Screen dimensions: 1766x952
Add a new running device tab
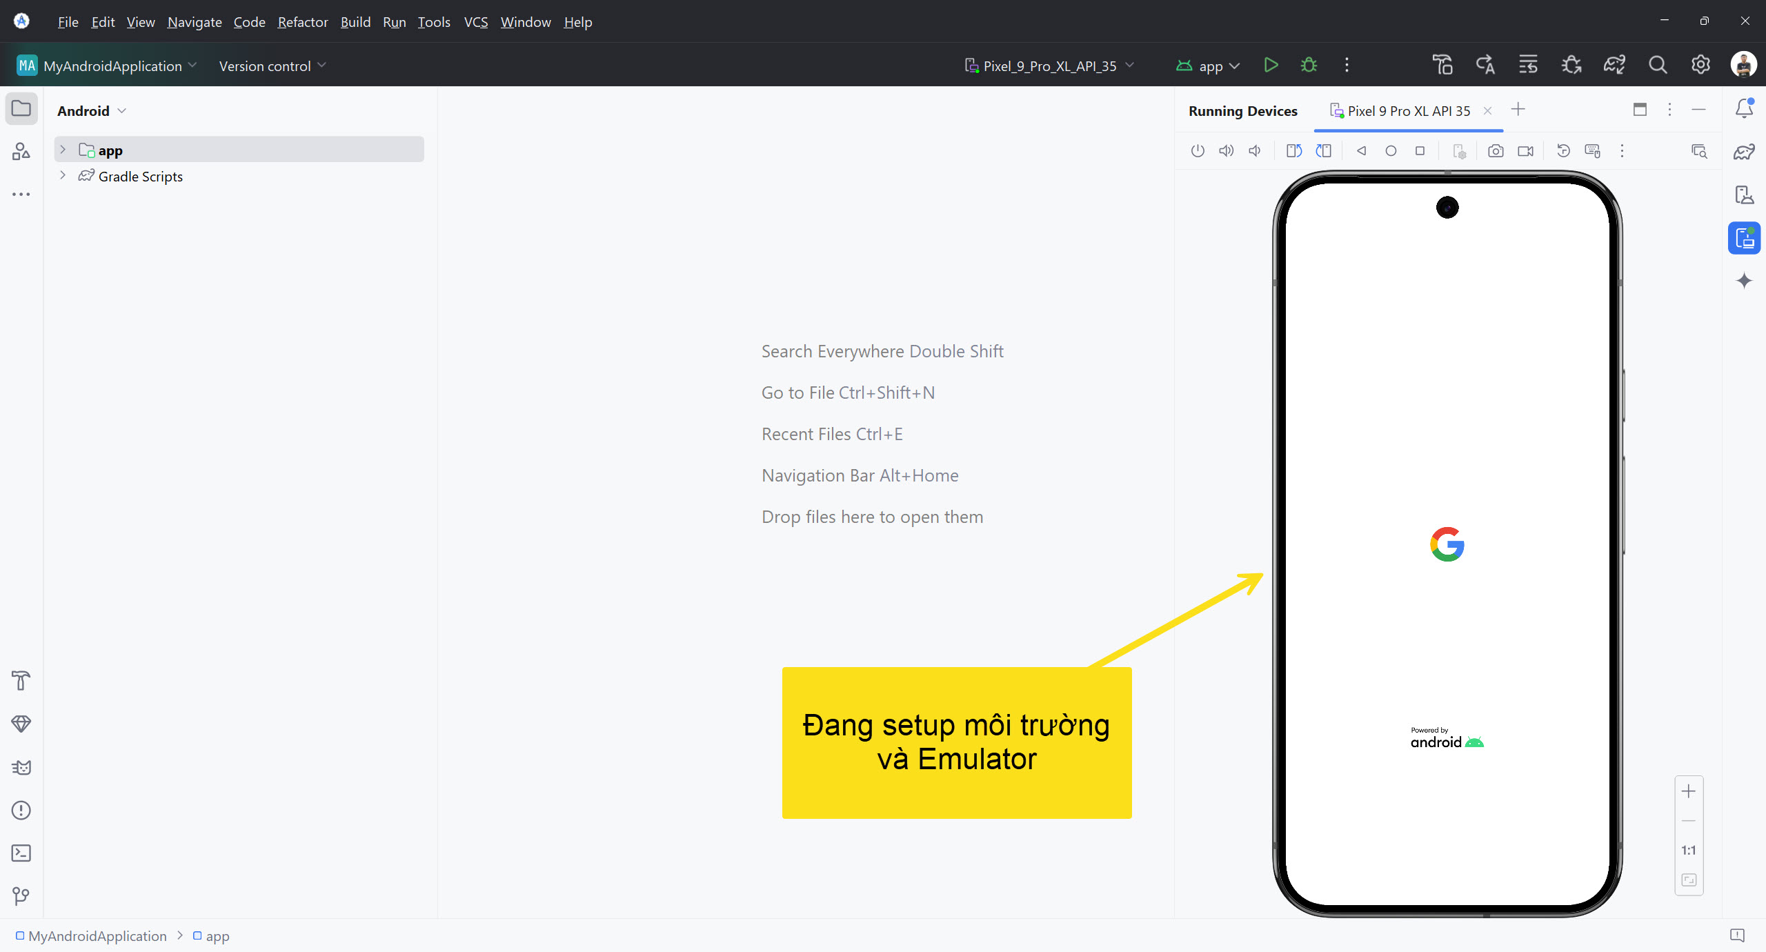[1518, 109]
